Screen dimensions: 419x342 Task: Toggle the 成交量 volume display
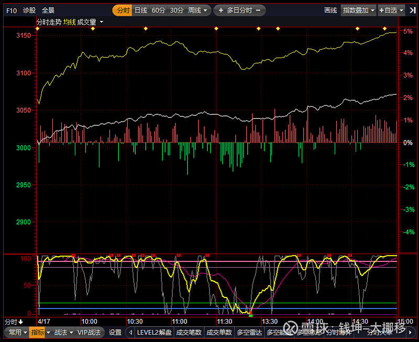[86, 22]
